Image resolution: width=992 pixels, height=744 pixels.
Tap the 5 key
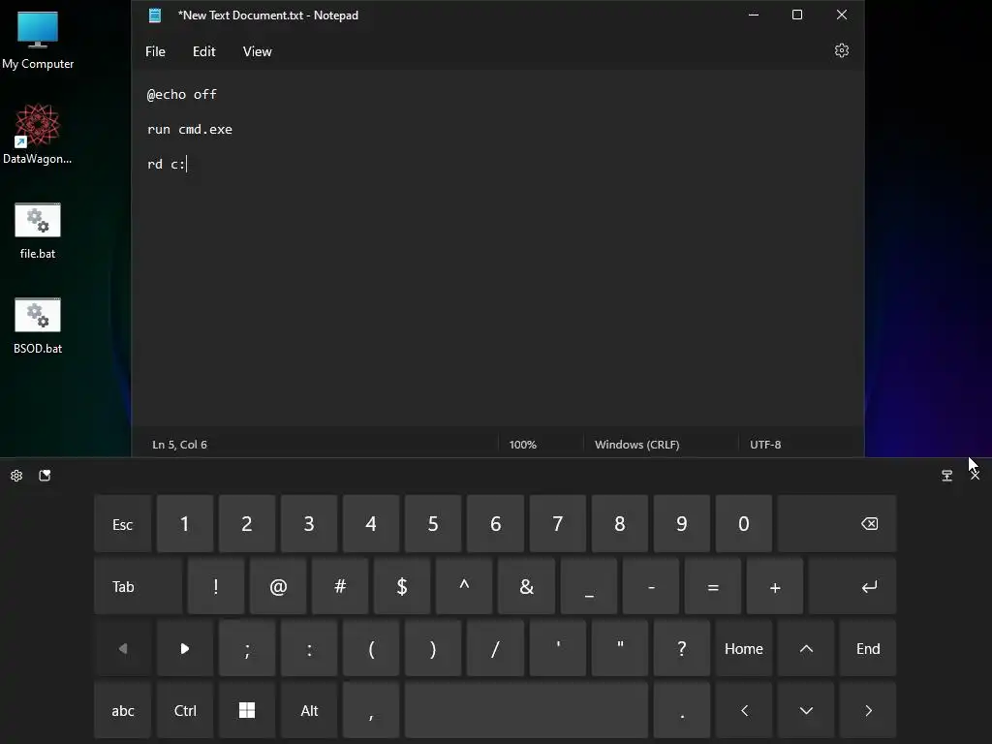click(x=433, y=524)
